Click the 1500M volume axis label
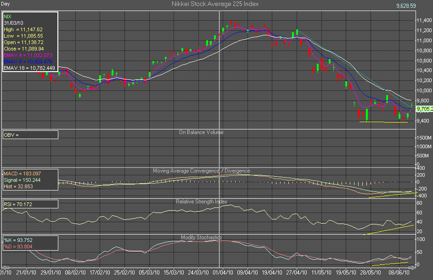433x280 pixels. [x=424, y=138]
